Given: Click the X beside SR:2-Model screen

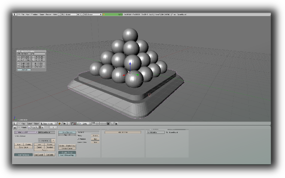Looking at the screenshot, I should pyautogui.click(x=77, y=14).
